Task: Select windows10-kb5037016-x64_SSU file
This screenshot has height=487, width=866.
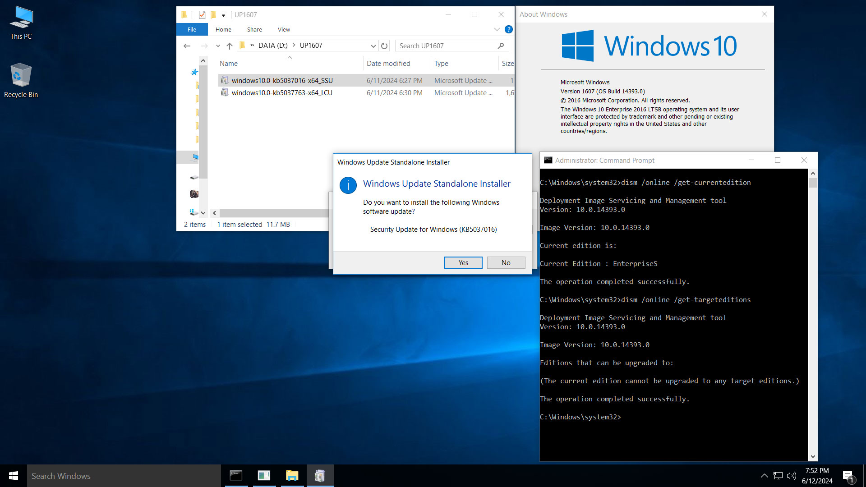Action: [282, 80]
